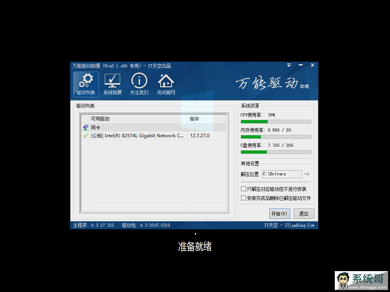Click the CPU使用率 progress bar

[276, 122]
